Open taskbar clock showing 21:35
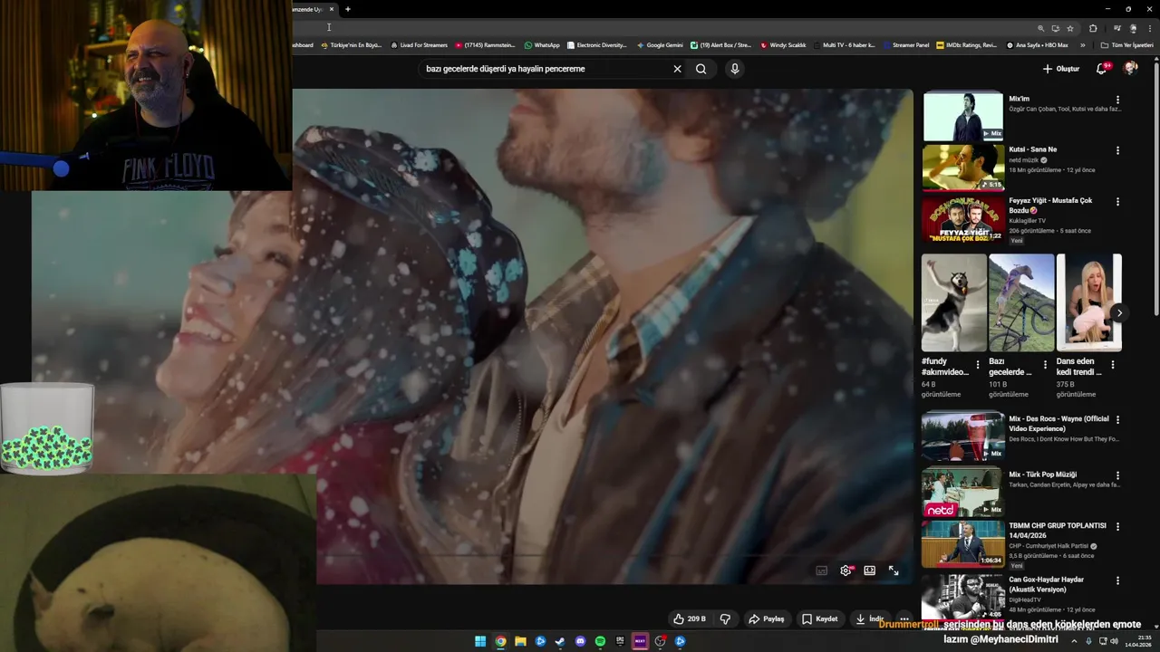1160x652 pixels. click(x=1139, y=642)
